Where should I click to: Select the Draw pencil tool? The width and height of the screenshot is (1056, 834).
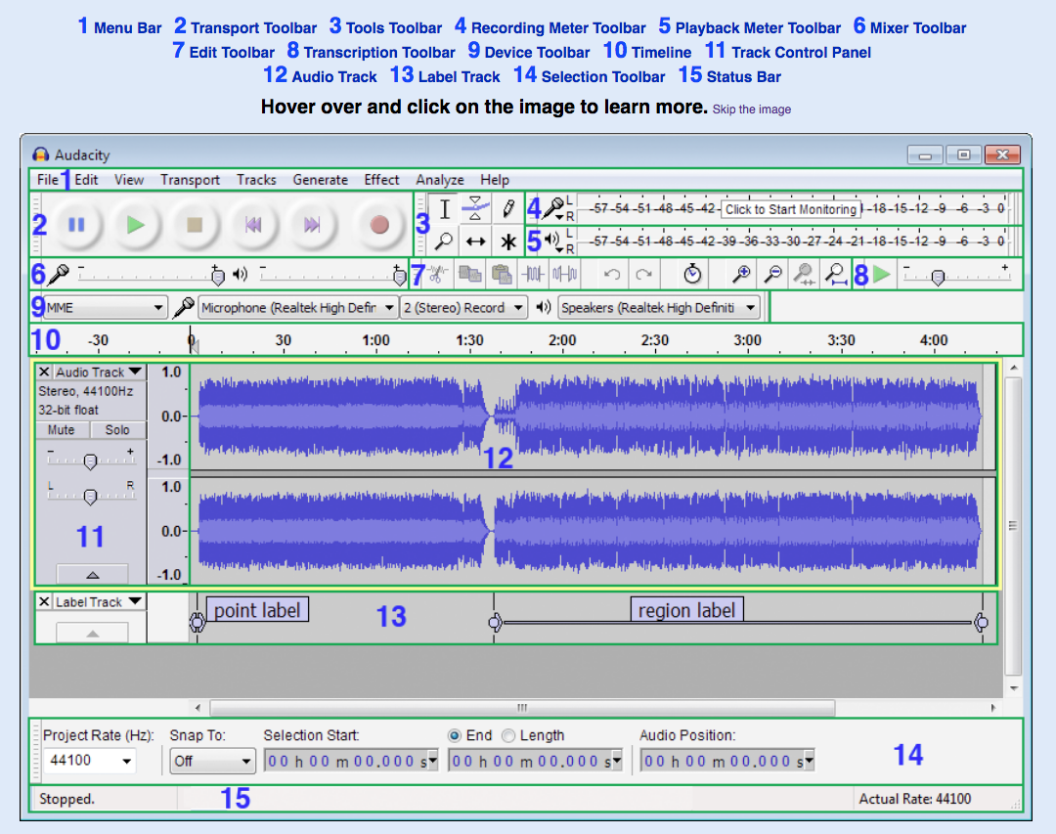pos(507,208)
